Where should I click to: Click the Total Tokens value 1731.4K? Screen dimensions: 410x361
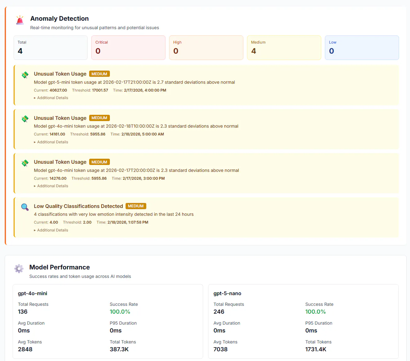316,349
